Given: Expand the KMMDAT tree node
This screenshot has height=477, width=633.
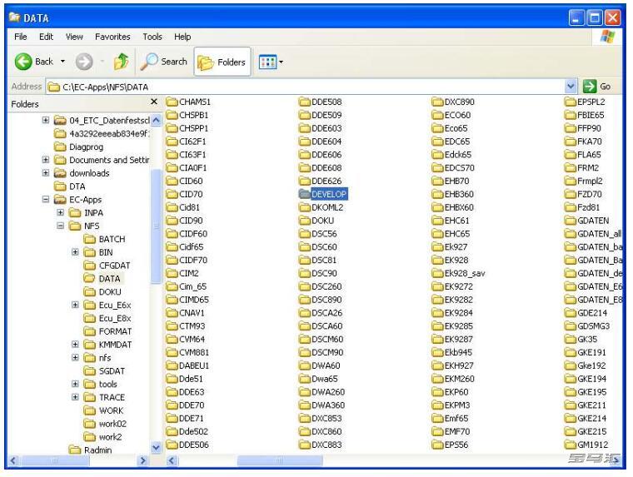Looking at the screenshot, I should click(75, 345).
